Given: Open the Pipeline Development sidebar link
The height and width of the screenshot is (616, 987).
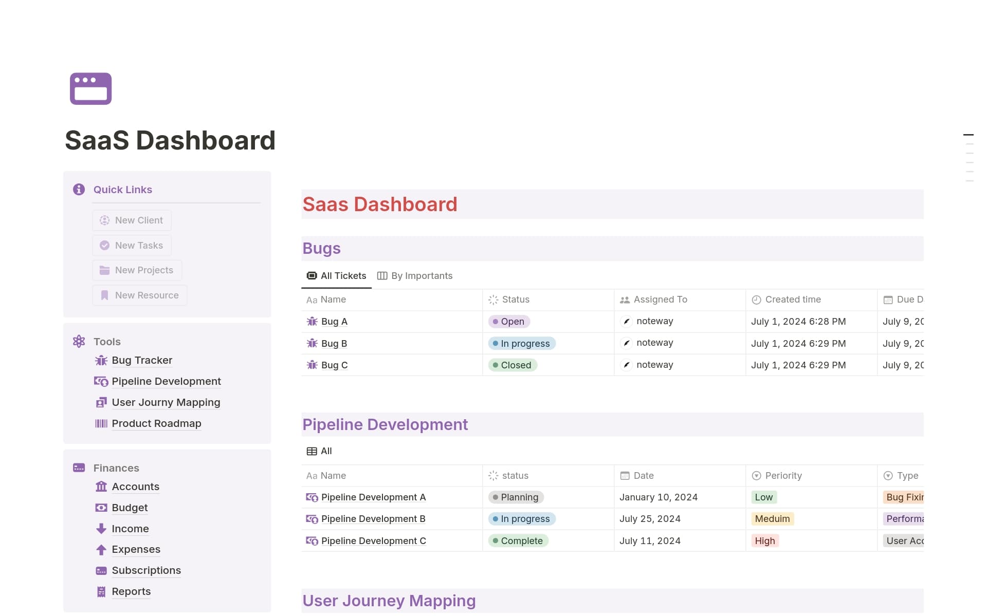Looking at the screenshot, I should (166, 382).
